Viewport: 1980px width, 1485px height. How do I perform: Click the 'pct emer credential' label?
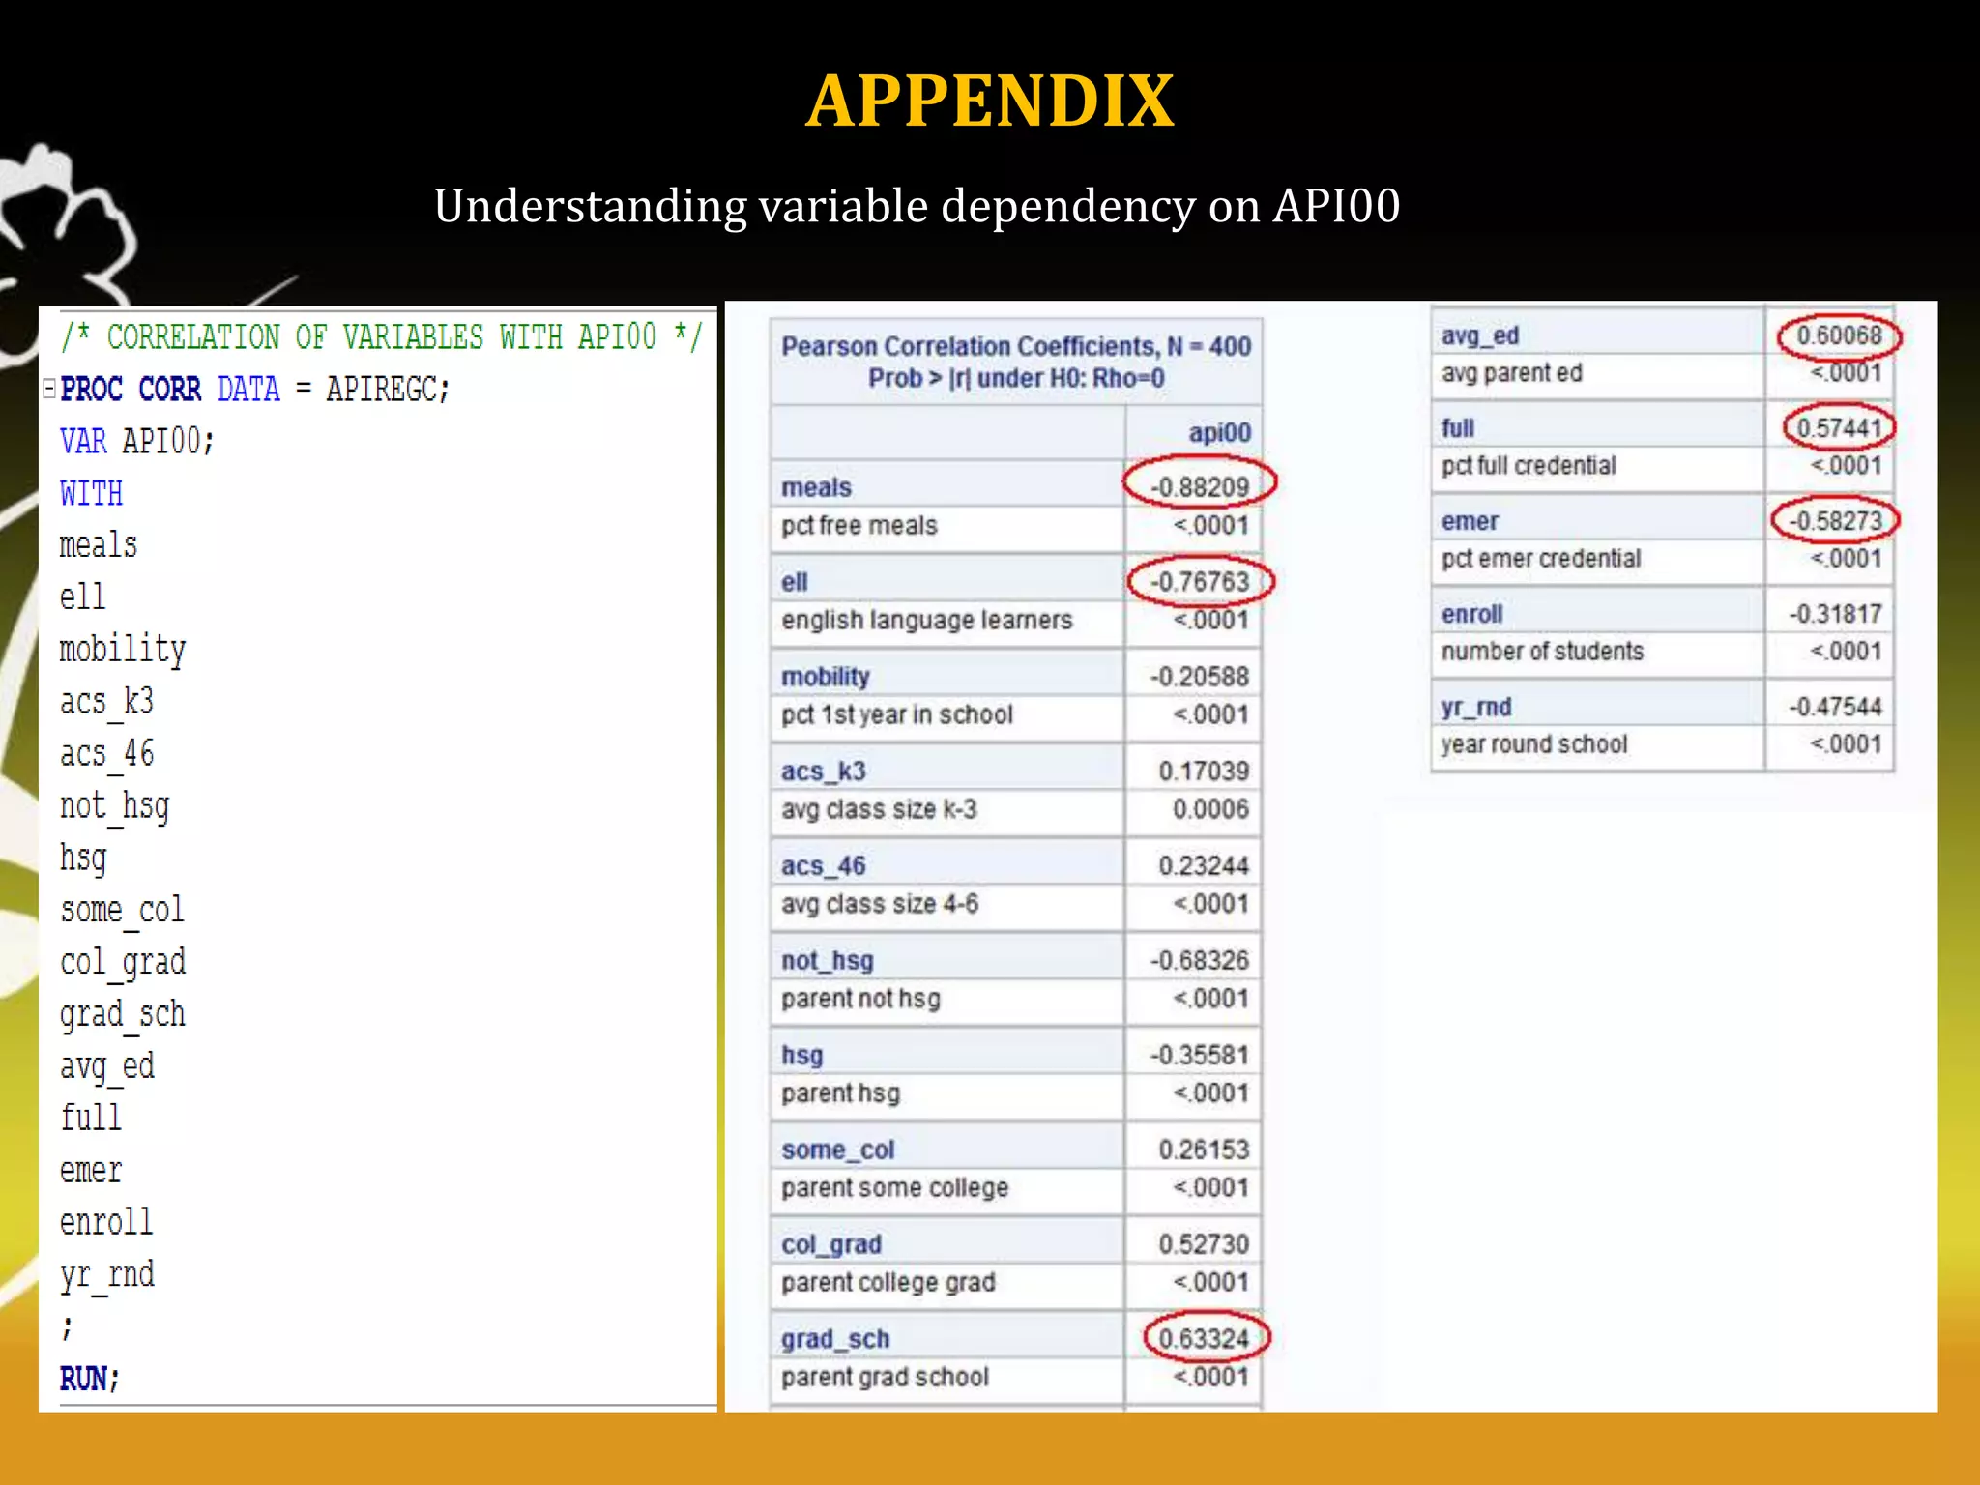pyautogui.click(x=1541, y=559)
